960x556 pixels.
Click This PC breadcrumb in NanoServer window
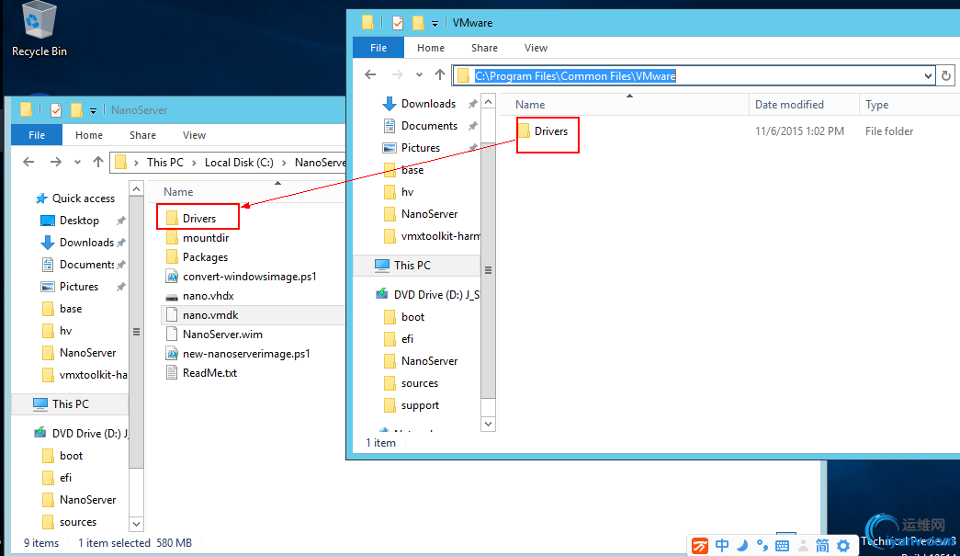click(164, 163)
